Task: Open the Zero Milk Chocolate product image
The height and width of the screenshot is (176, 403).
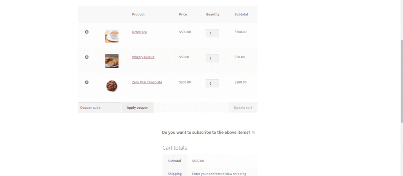Action: click(x=112, y=86)
